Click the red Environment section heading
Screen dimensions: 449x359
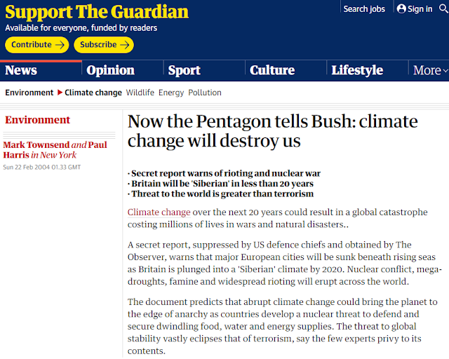pyautogui.click(x=37, y=120)
